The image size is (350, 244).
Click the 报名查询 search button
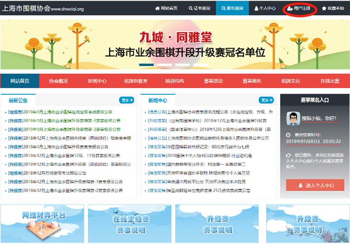tap(232, 8)
